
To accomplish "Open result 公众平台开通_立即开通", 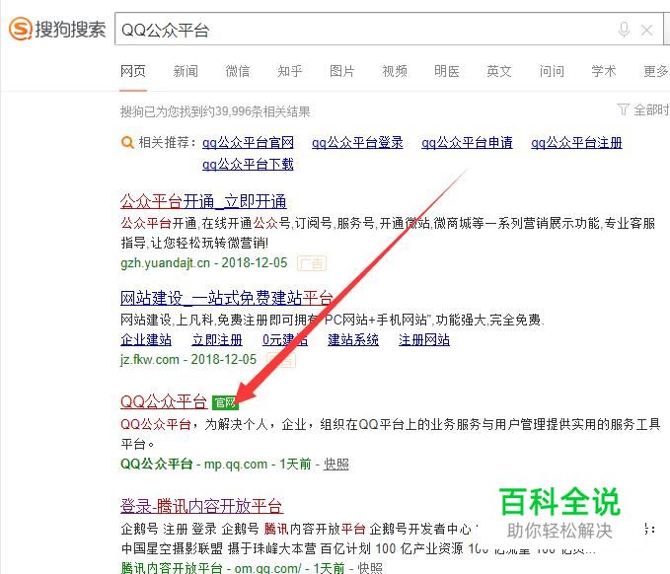I will pyautogui.click(x=203, y=201).
